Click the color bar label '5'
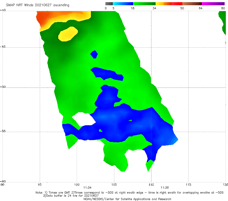 (113, 8)
